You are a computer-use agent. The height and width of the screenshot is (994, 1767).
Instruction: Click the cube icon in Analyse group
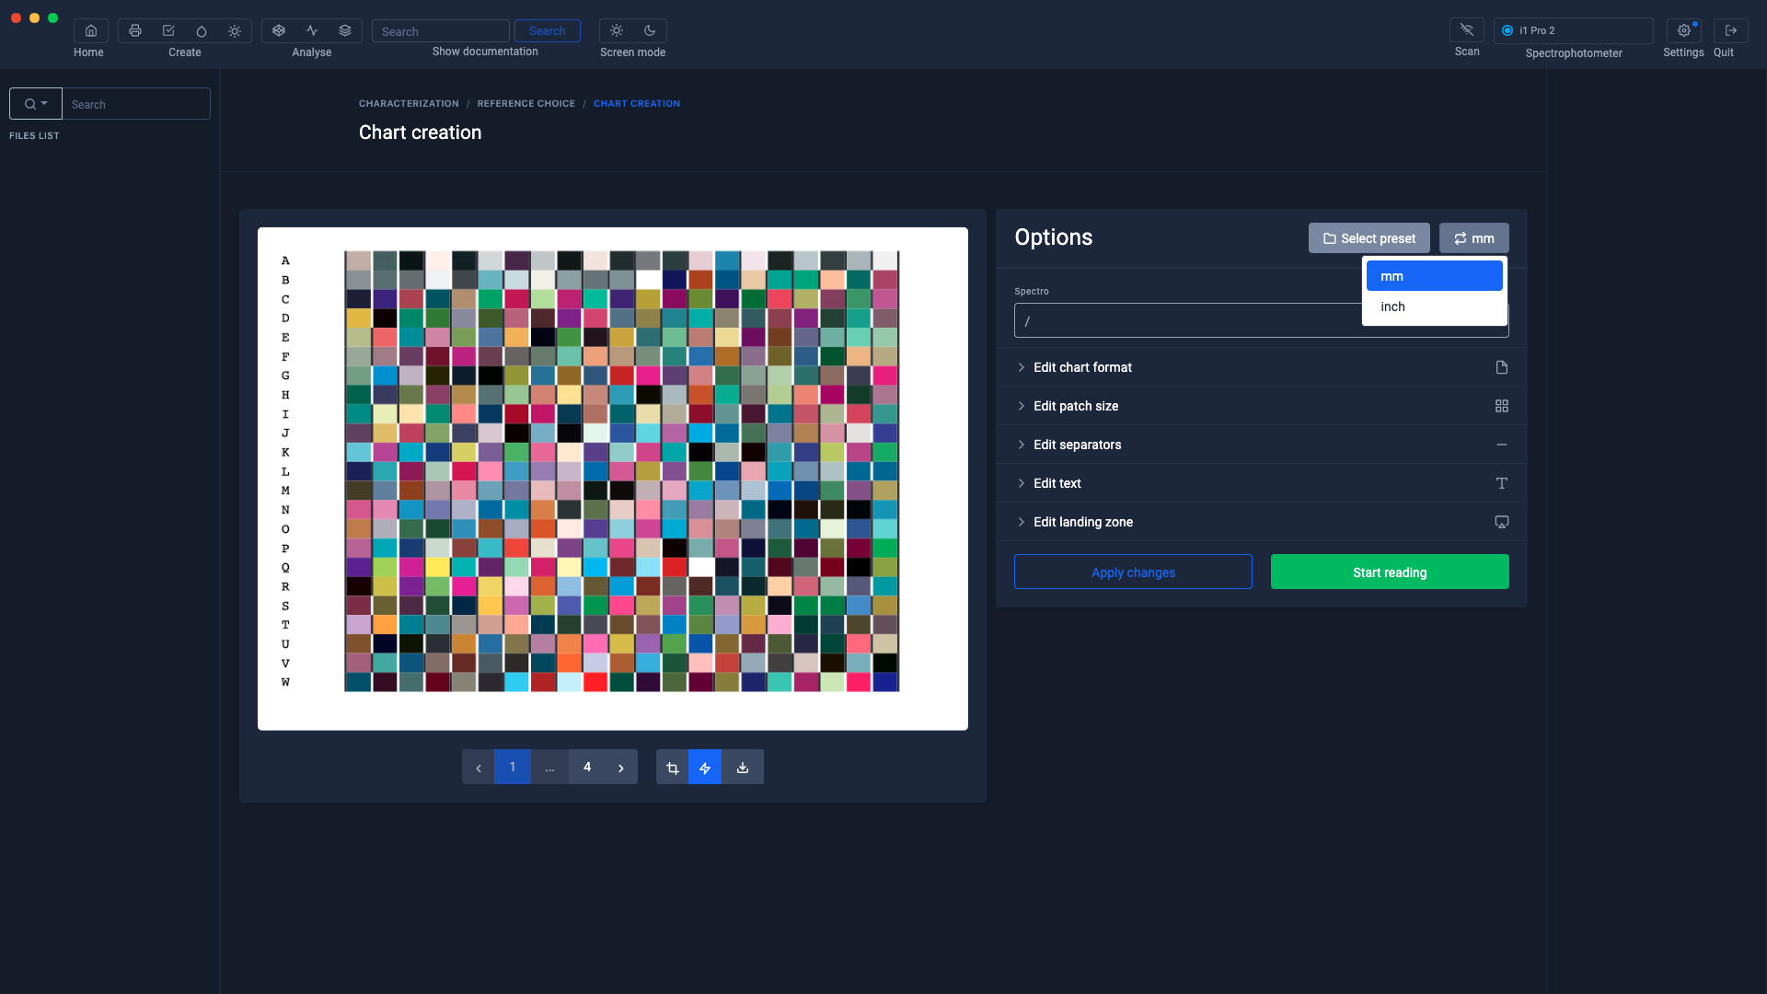[279, 30]
